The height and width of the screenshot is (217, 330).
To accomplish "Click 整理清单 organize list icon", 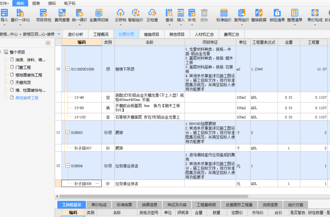I will click(x=294, y=13).
